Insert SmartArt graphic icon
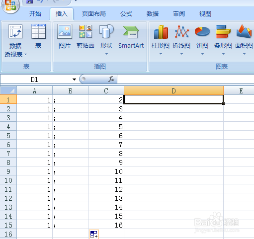This screenshot has height=239, width=254. click(131, 32)
